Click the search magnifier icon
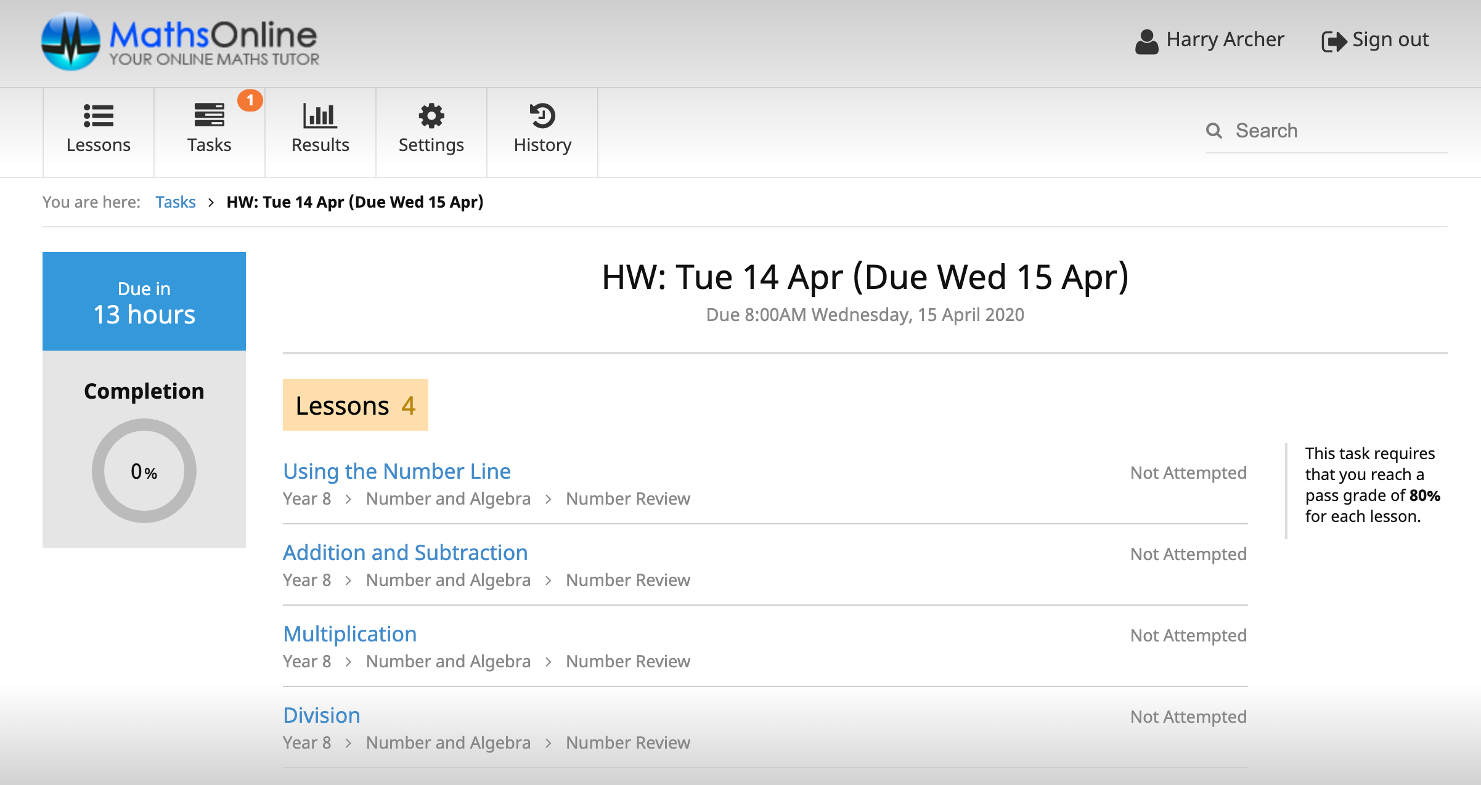The image size is (1481, 785). (1214, 131)
